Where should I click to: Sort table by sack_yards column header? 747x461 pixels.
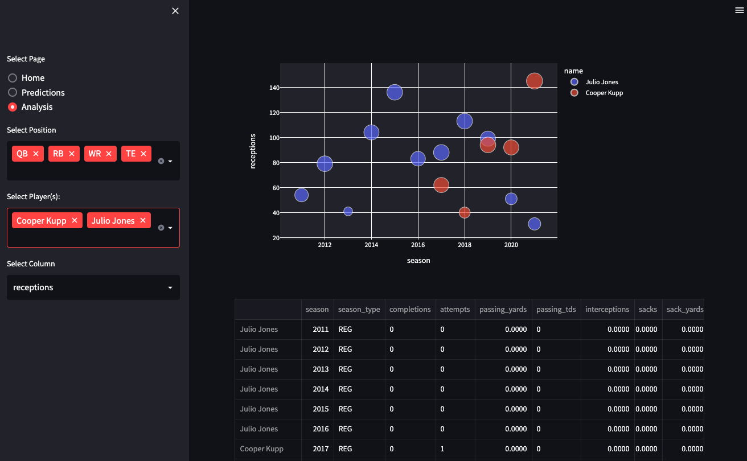point(683,310)
